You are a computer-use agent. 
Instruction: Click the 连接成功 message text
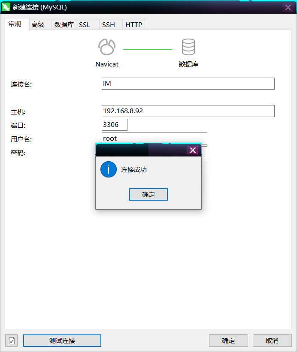[133, 169]
